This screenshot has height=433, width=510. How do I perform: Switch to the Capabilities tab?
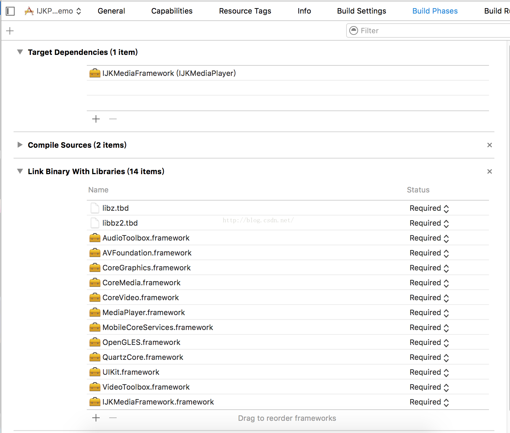click(x=172, y=11)
